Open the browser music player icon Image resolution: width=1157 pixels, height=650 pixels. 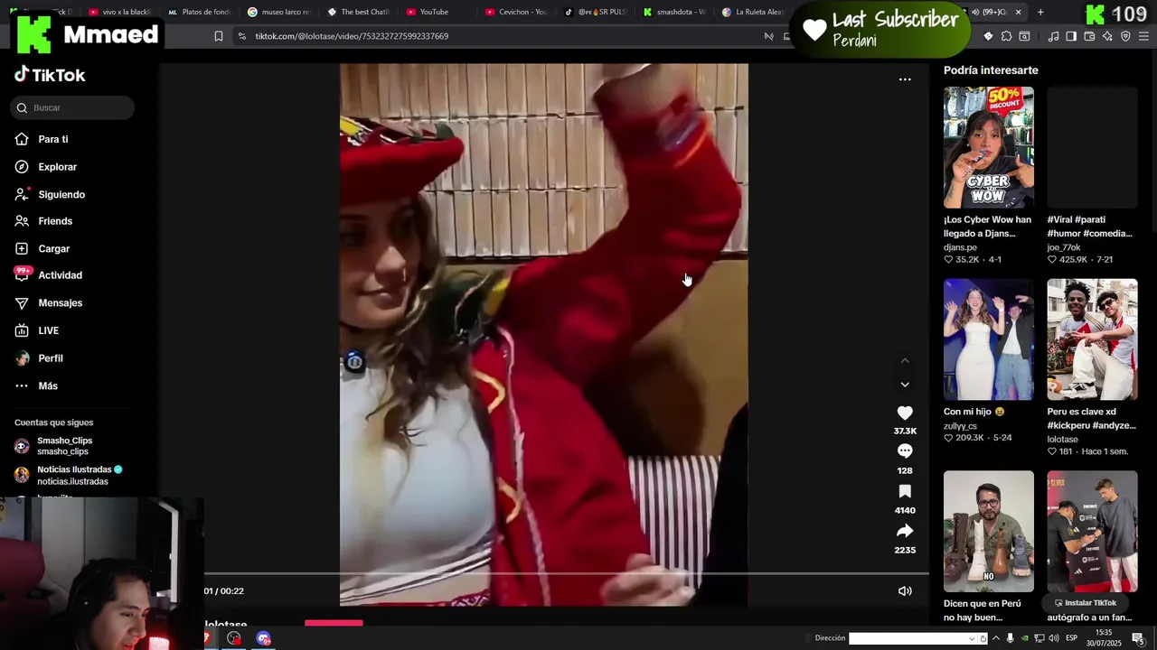[1053, 36]
